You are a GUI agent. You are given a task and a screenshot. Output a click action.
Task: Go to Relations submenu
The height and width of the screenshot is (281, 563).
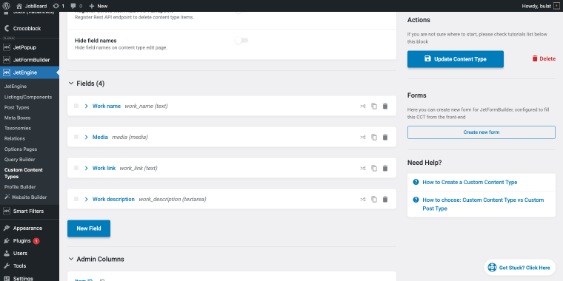[15, 138]
